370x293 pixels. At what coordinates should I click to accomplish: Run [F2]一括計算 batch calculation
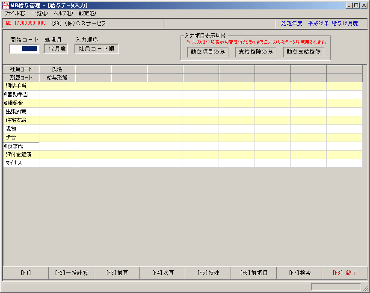point(71,273)
